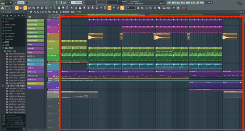Viewport: 245px width, 131px height.
Task: Start playback with the play button
Action: pyautogui.click(x=7, y=3)
